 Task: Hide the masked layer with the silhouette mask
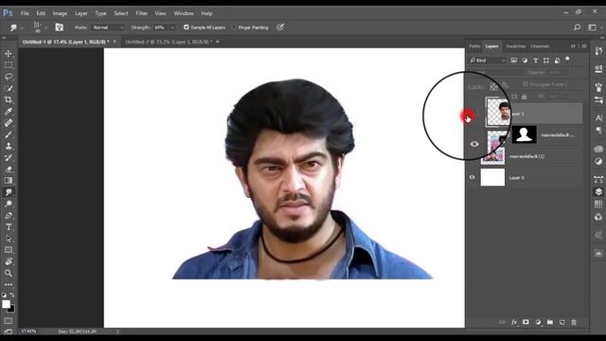coord(474,144)
